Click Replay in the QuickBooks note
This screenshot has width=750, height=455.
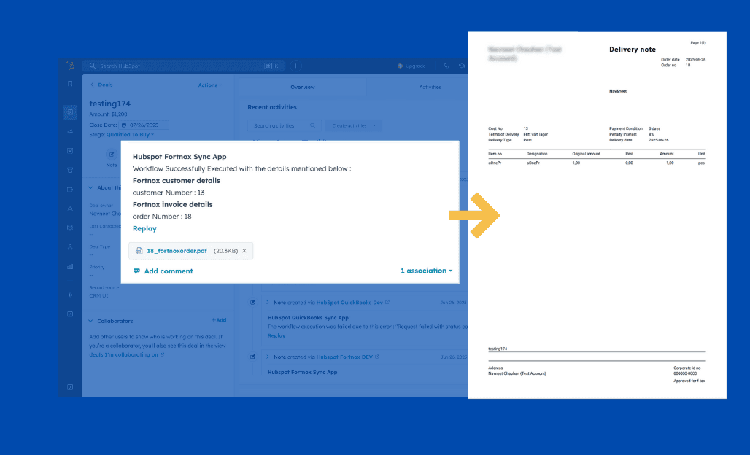277,335
